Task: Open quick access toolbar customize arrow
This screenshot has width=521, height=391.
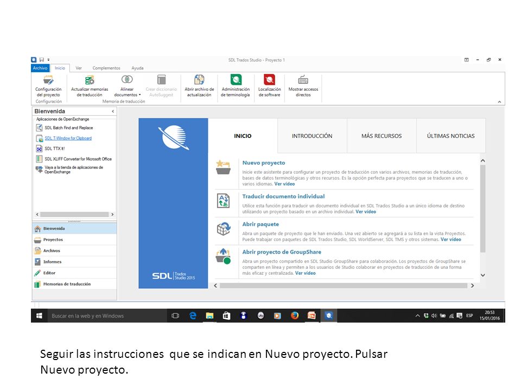Action: pos(48,60)
